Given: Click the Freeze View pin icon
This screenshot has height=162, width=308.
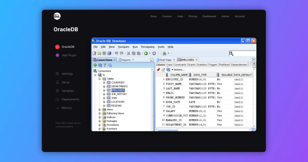Looking at the screenshot, I should (x=158, y=70).
